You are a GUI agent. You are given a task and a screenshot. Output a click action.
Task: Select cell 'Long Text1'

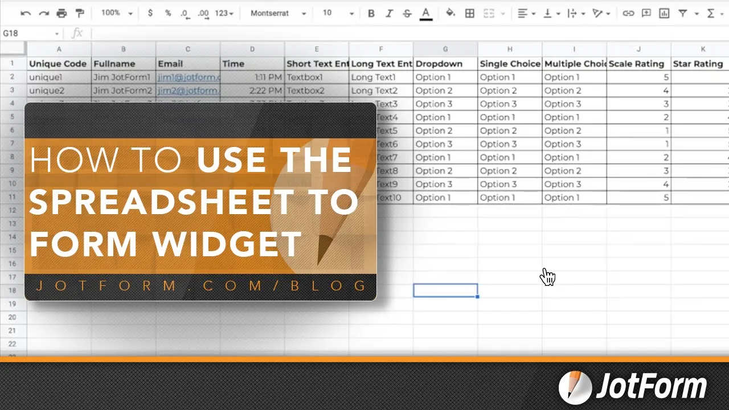(x=381, y=77)
